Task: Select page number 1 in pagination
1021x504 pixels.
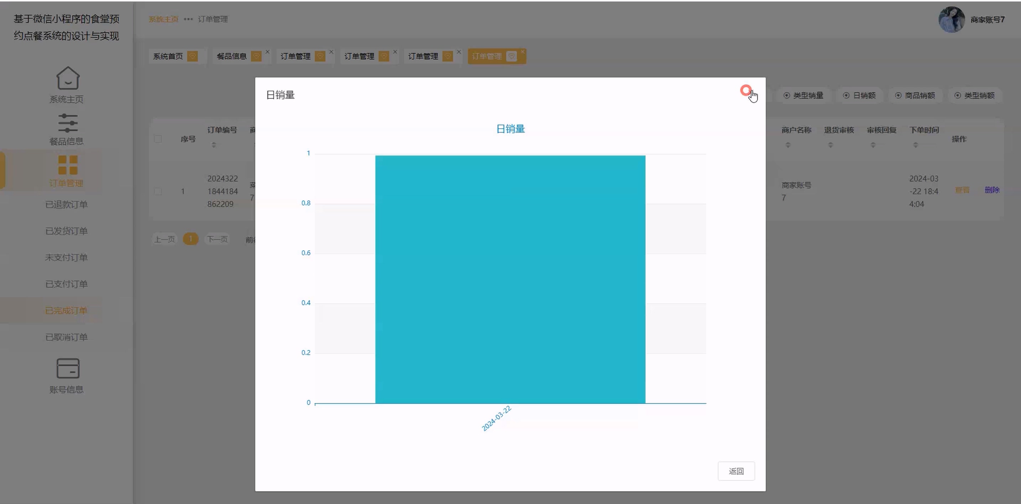Action: pos(191,239)
